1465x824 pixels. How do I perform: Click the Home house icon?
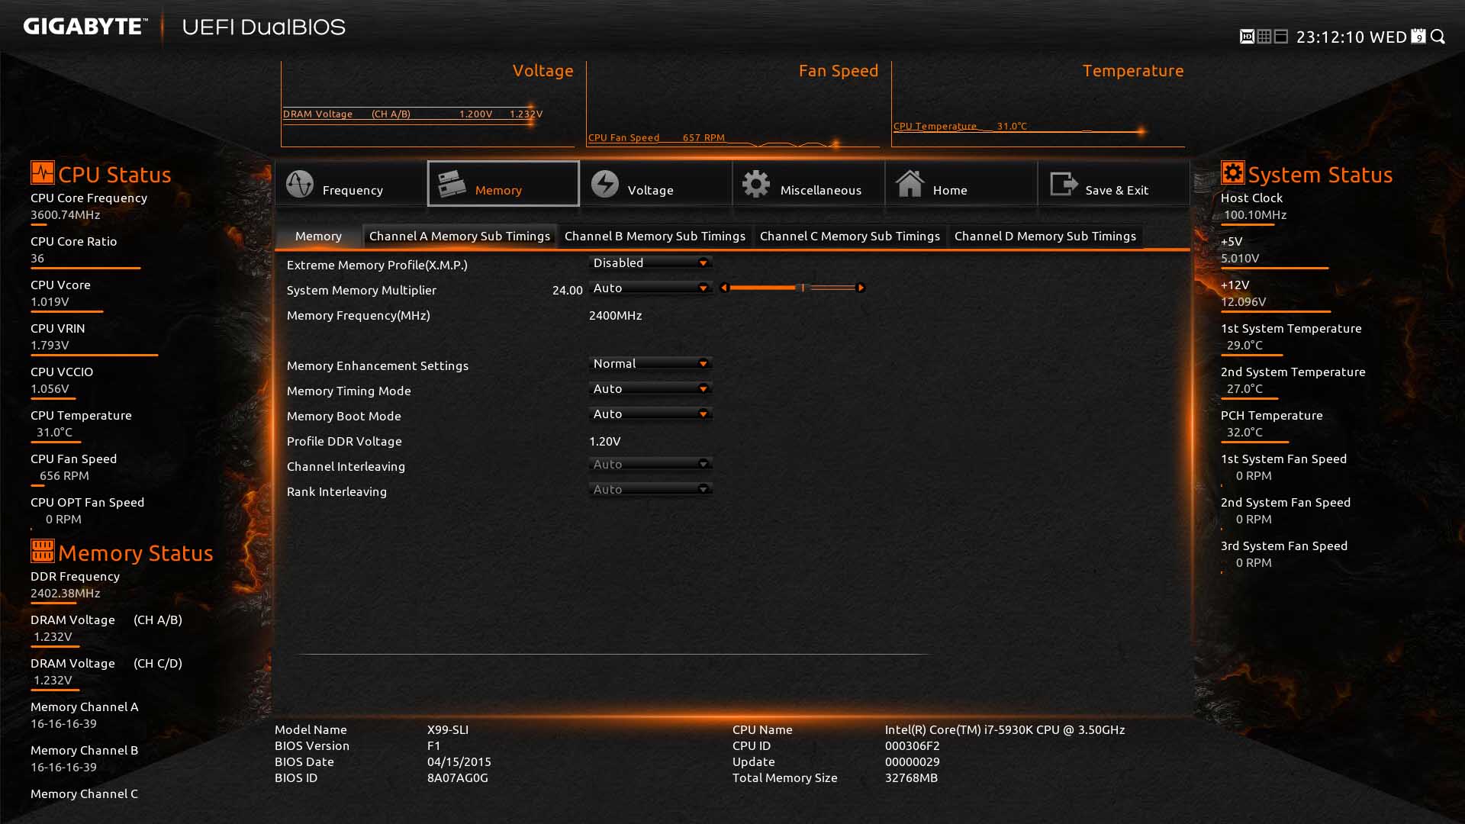tap(910, 184)
